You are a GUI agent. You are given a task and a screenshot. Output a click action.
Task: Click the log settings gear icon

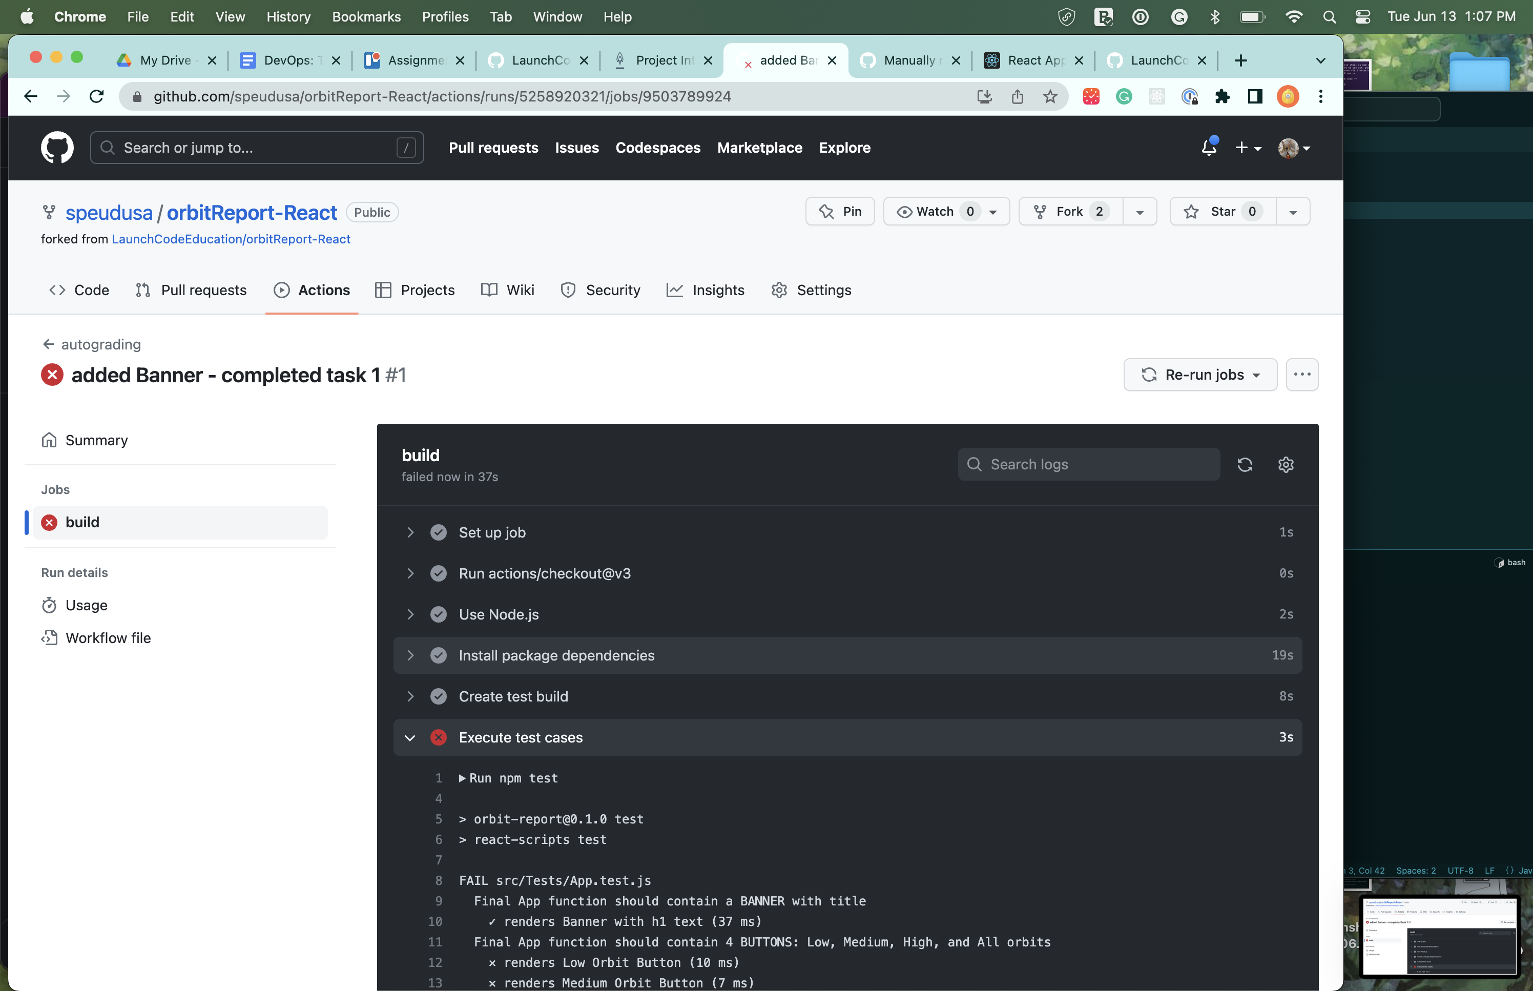tap(1286, 465)
